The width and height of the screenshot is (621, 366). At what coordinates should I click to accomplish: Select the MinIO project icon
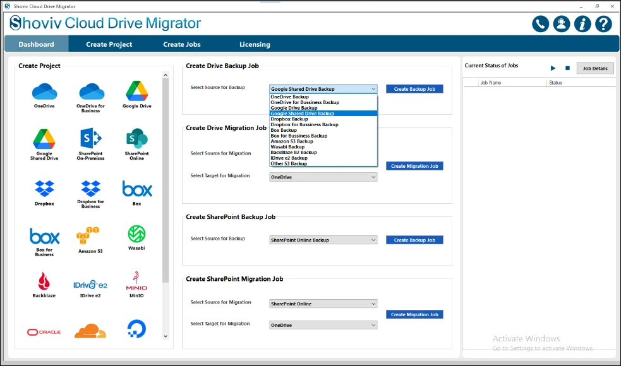pyautogui.click(x=136, y=281)
